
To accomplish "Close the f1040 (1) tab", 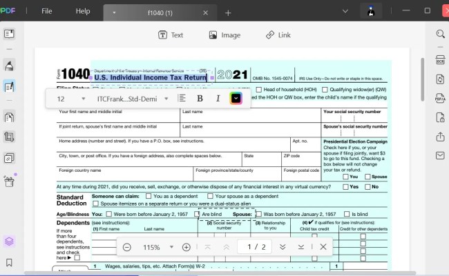I will click(205, 13).
